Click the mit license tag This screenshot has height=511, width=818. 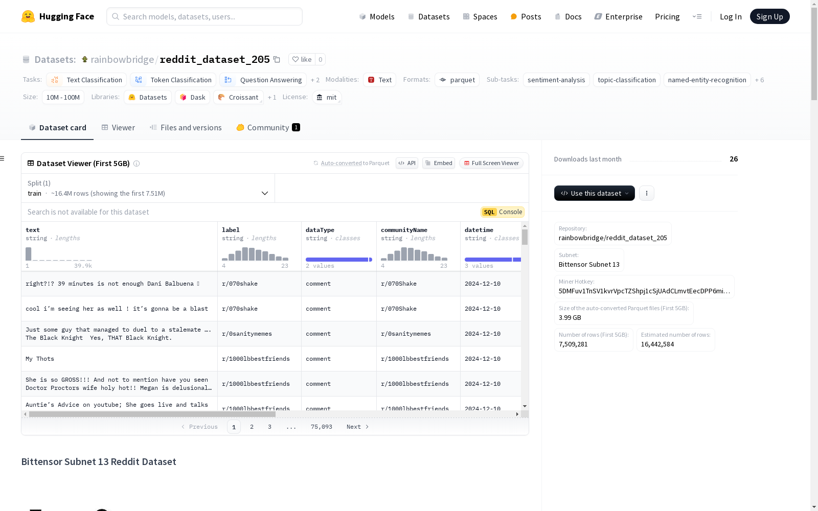pos(327,97)
